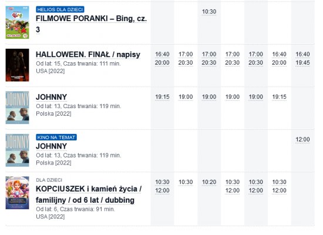
Task: Select second-column 20:30 Halloween showtime
Action: tap(186, 63)
